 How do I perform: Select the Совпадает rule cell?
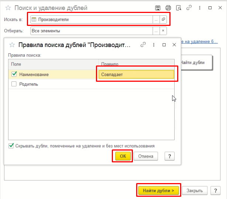pyautogui.click(x=136, y=74)
